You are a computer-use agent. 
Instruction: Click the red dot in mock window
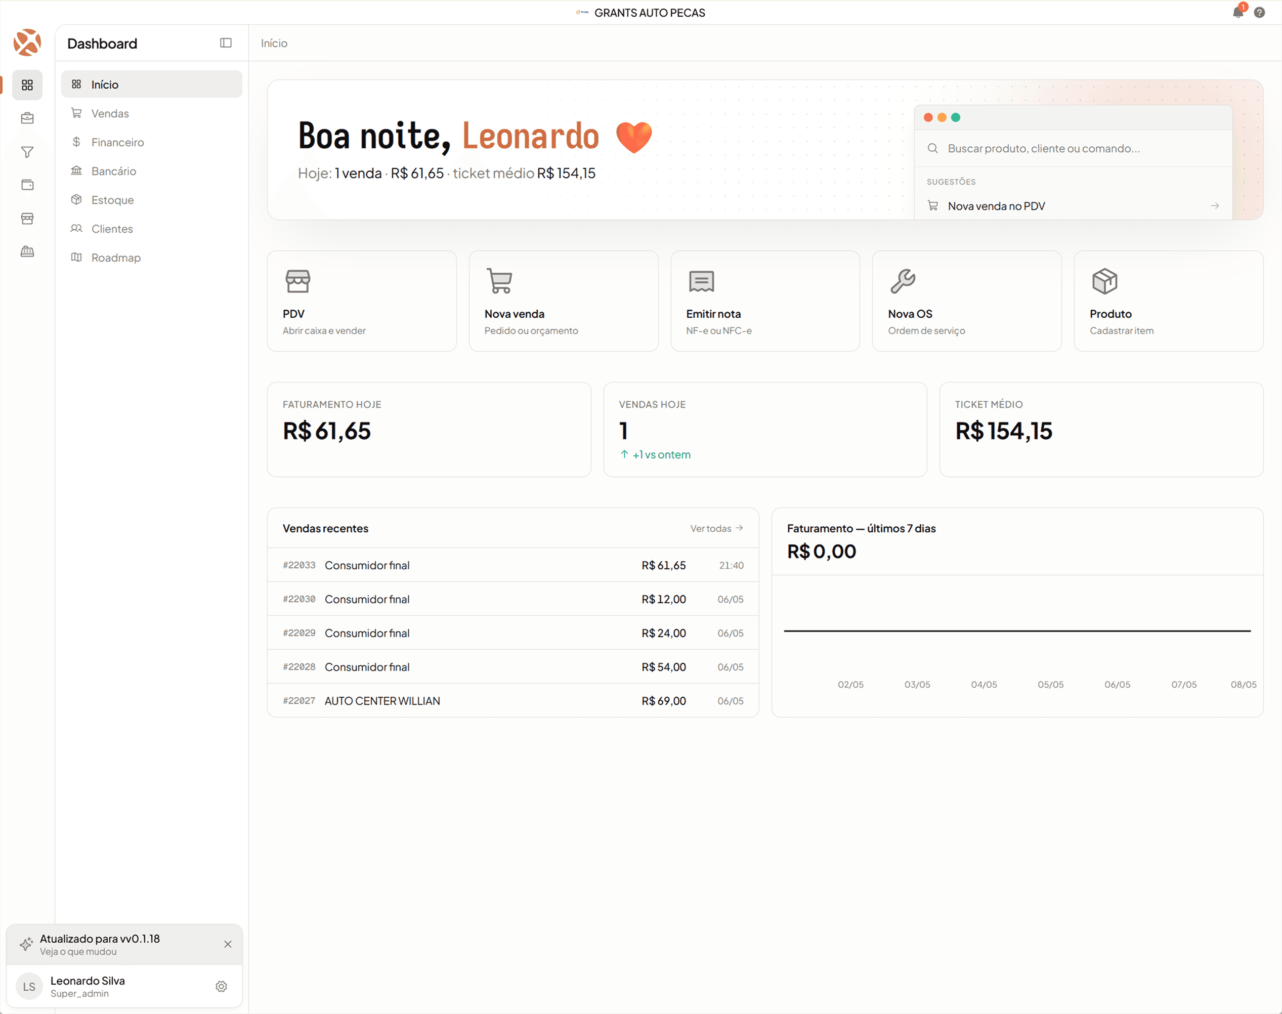coord(928,117)
